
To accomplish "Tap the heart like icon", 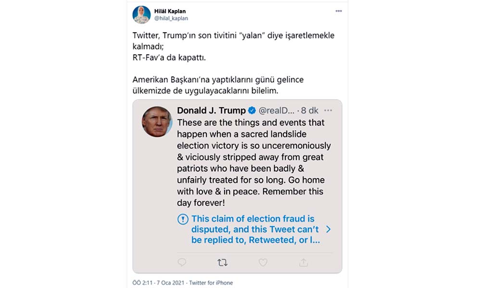I will pyautogui.click(x=263, y=263).
